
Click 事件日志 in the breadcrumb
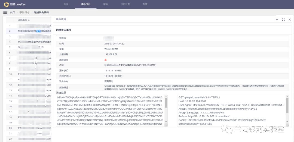pos(24,12)
